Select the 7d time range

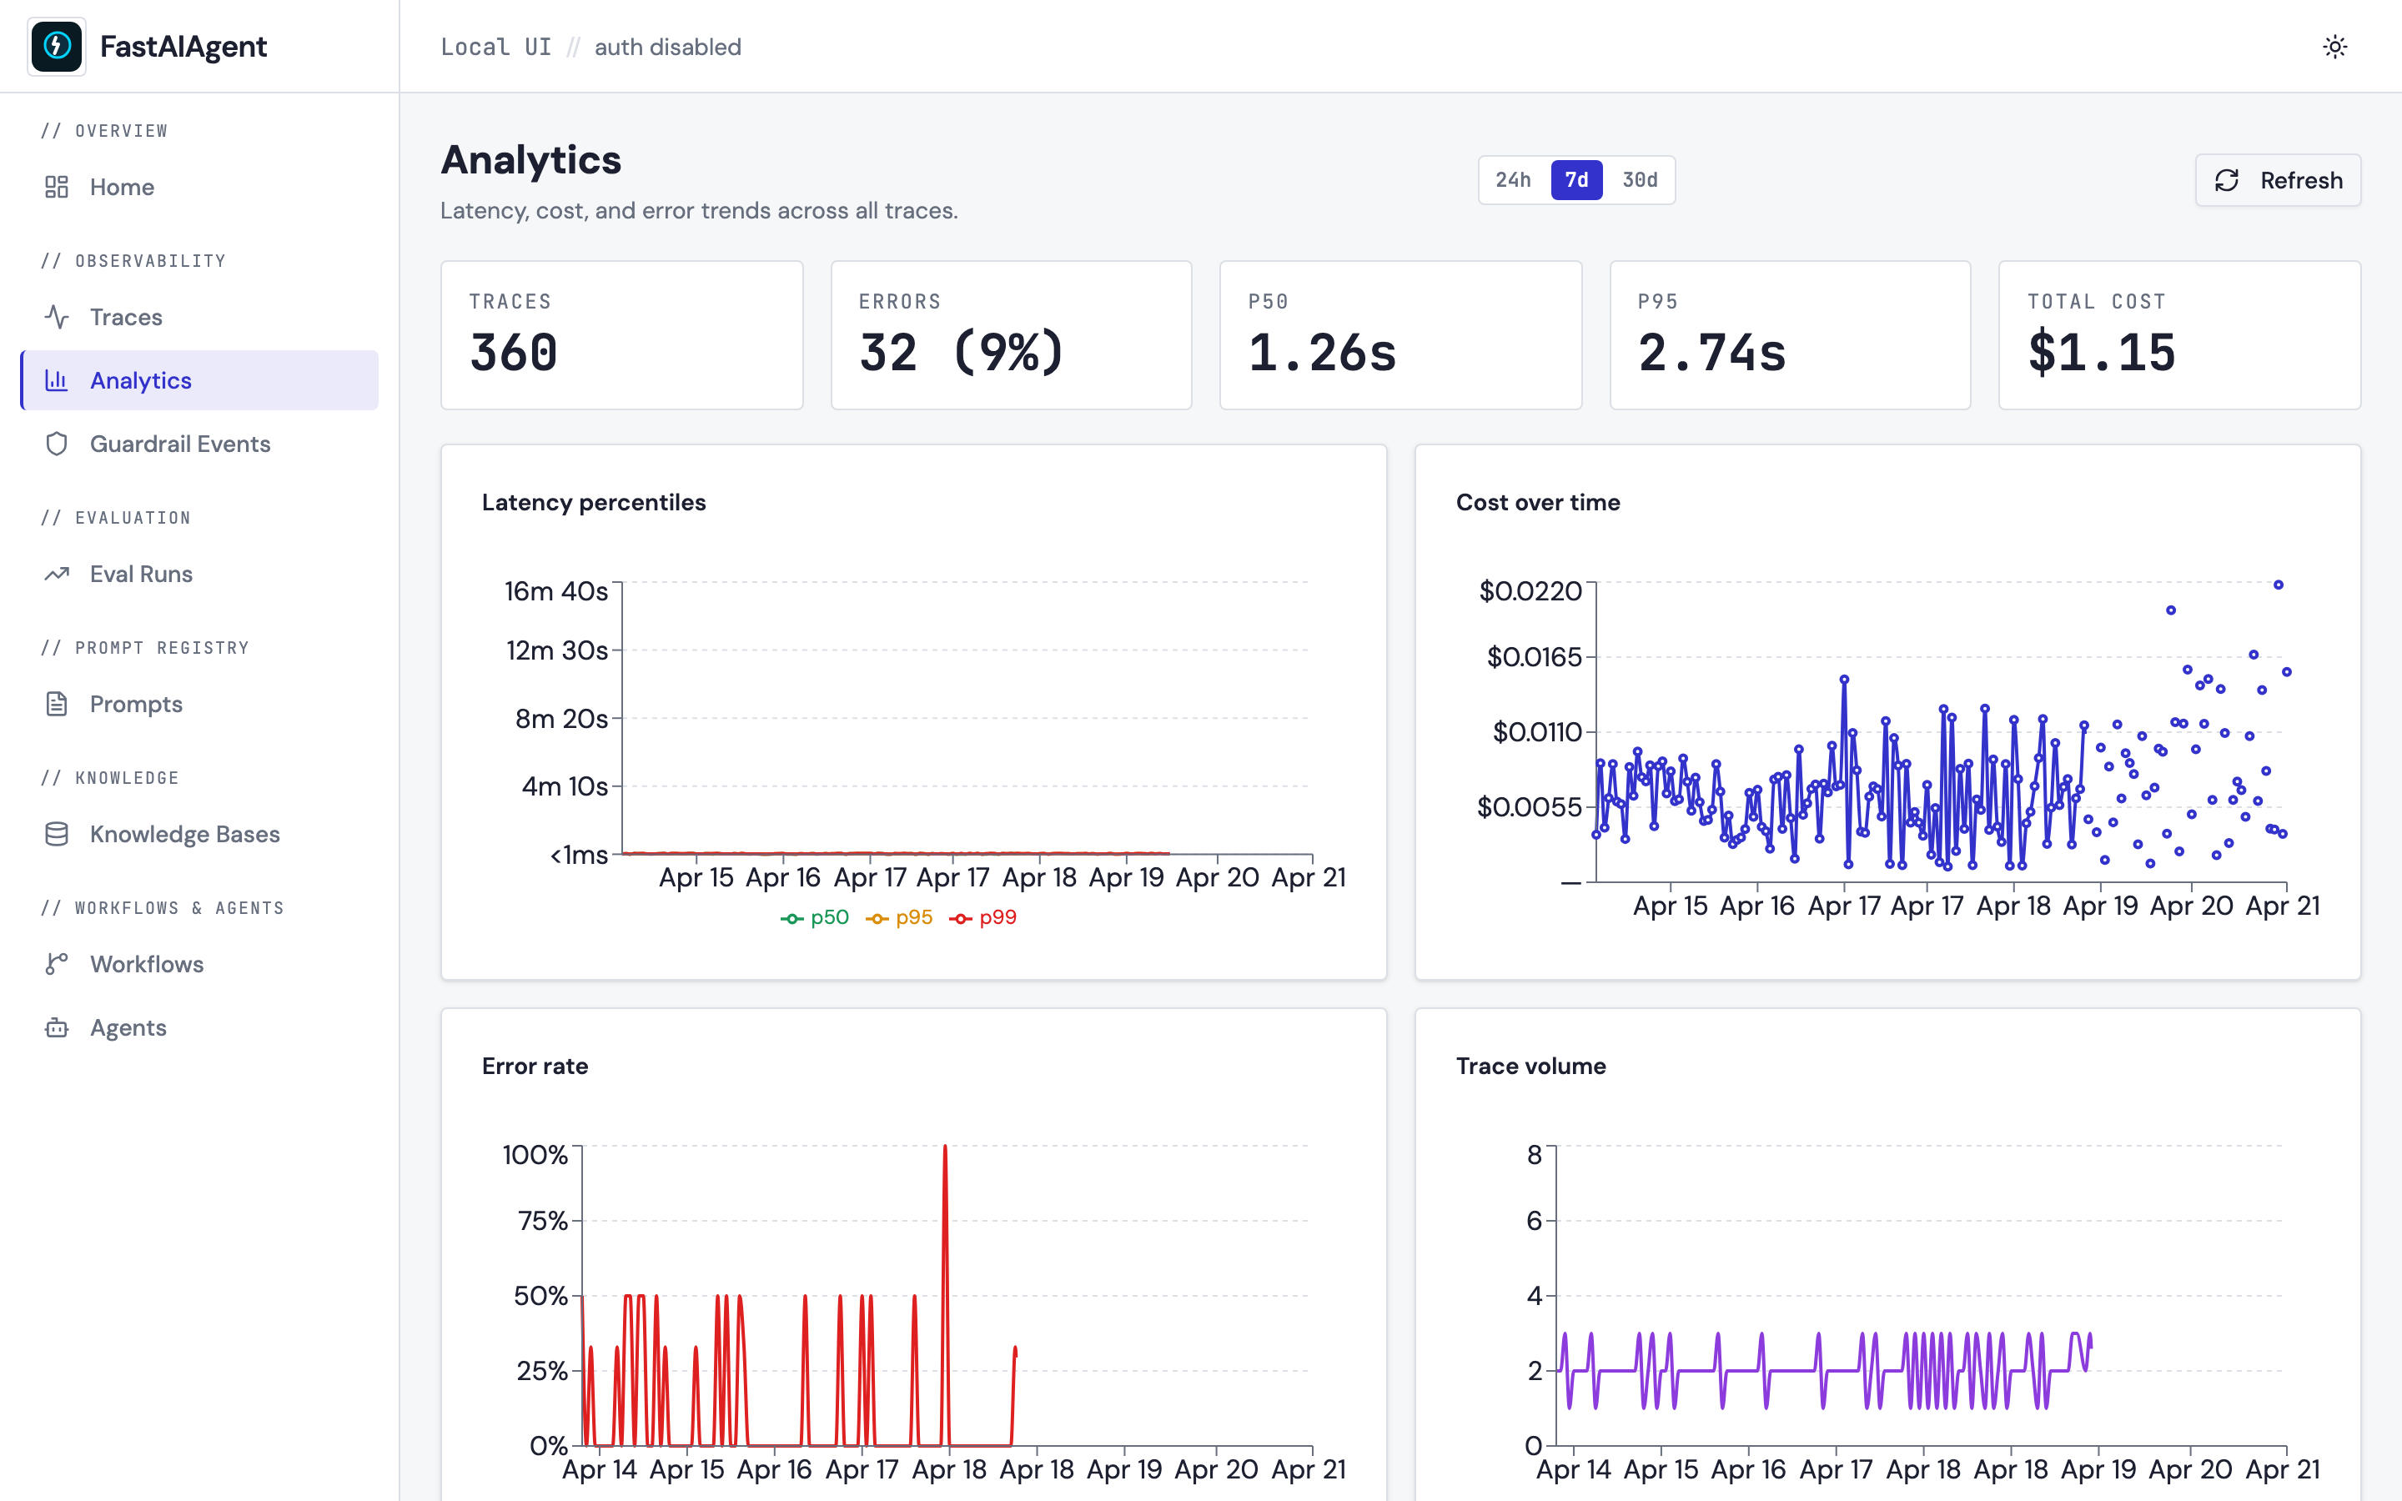(1576, 179)
